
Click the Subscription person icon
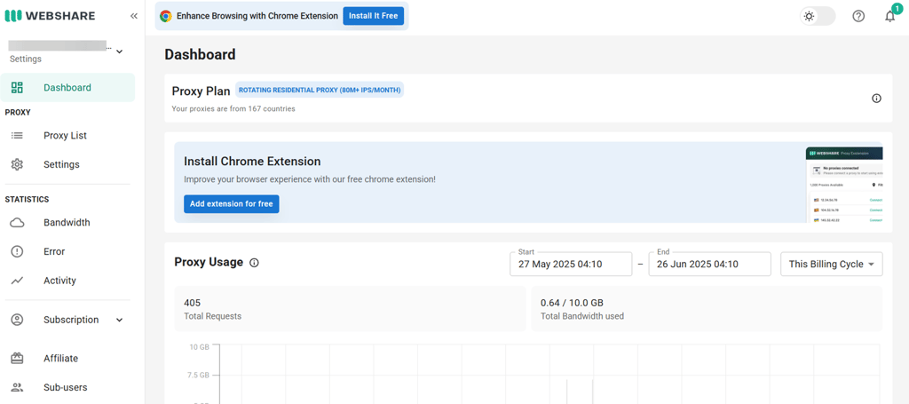click(x=18, y=320)
